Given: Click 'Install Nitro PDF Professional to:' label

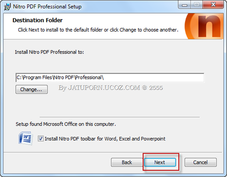Looking at the screenshot, I should pyautogui.click(x=49, y=52).
